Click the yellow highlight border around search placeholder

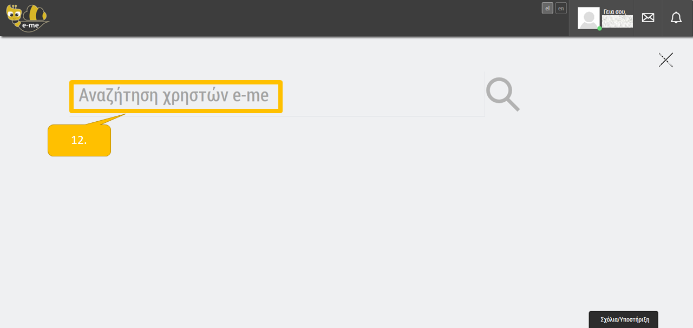[176, 82]
